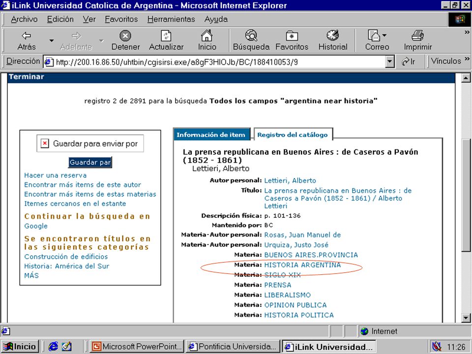Click the Guardar par button
The height and width of the screenshot is (354, 472).
(90, 162)
